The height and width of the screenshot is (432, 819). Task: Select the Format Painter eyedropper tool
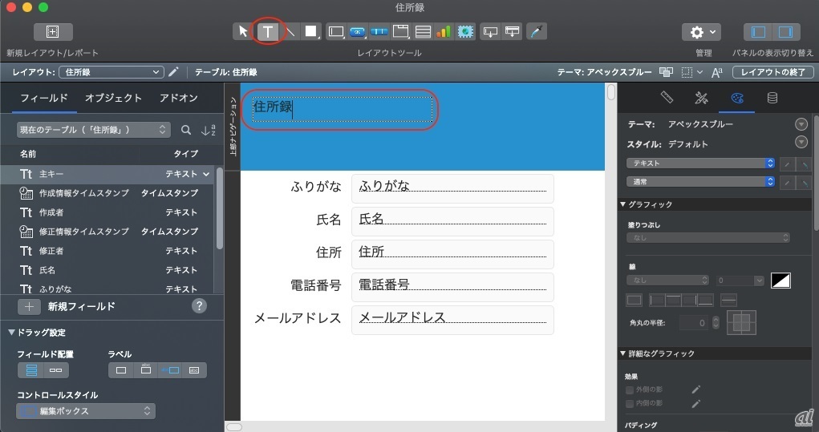[537, 32]
